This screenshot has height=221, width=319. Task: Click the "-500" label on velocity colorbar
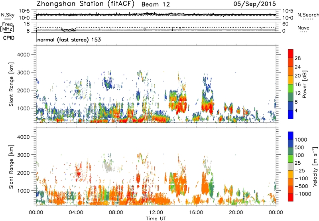click(301, 186)
